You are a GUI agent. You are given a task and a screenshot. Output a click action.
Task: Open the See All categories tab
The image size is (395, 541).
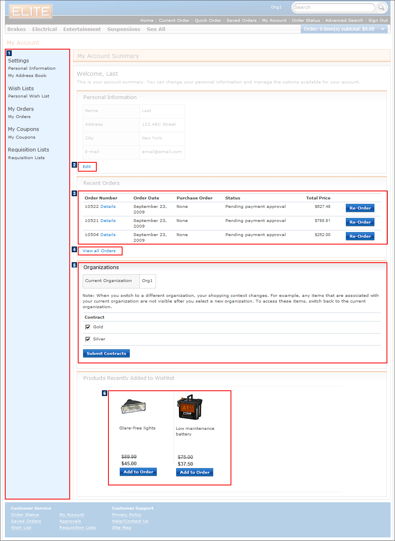coord(156,29)
